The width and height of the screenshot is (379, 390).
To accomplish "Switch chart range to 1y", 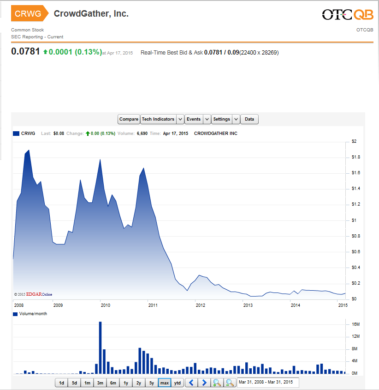I will coord(125,383).
